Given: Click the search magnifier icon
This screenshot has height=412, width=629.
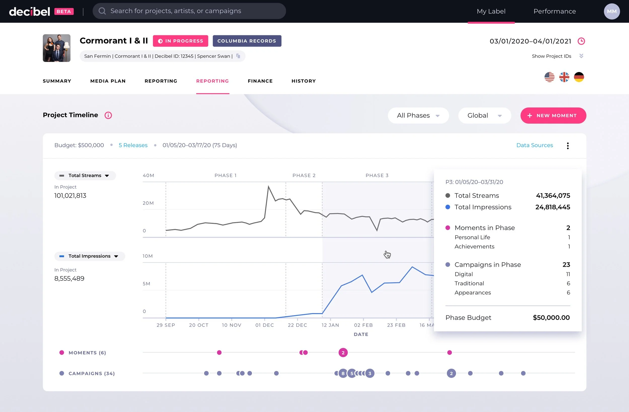Looking at the screenshot, I should [x=102, y=11].
